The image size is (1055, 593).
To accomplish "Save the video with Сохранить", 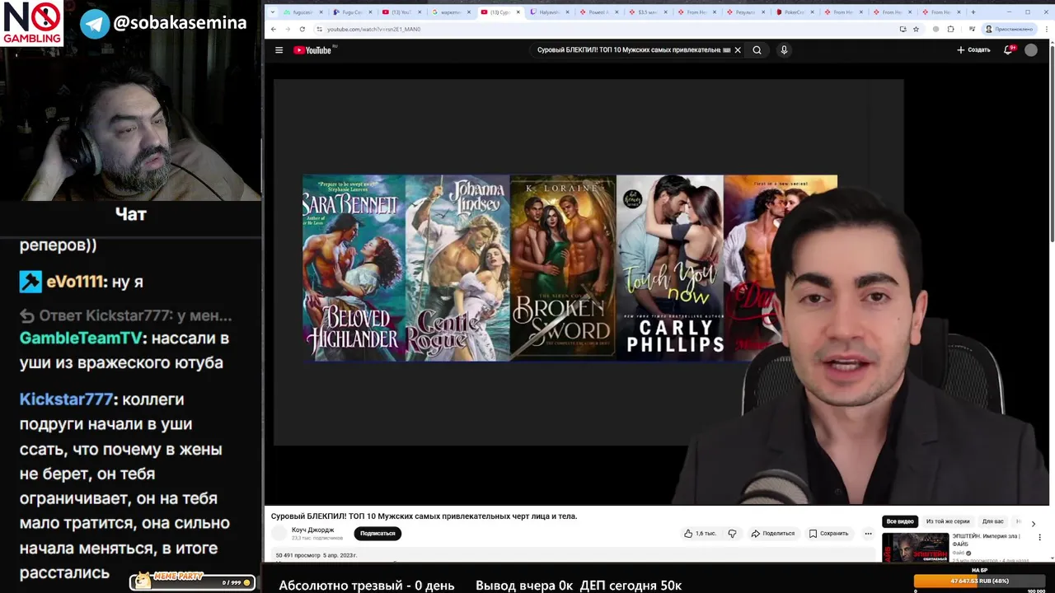I will point(828,533).
